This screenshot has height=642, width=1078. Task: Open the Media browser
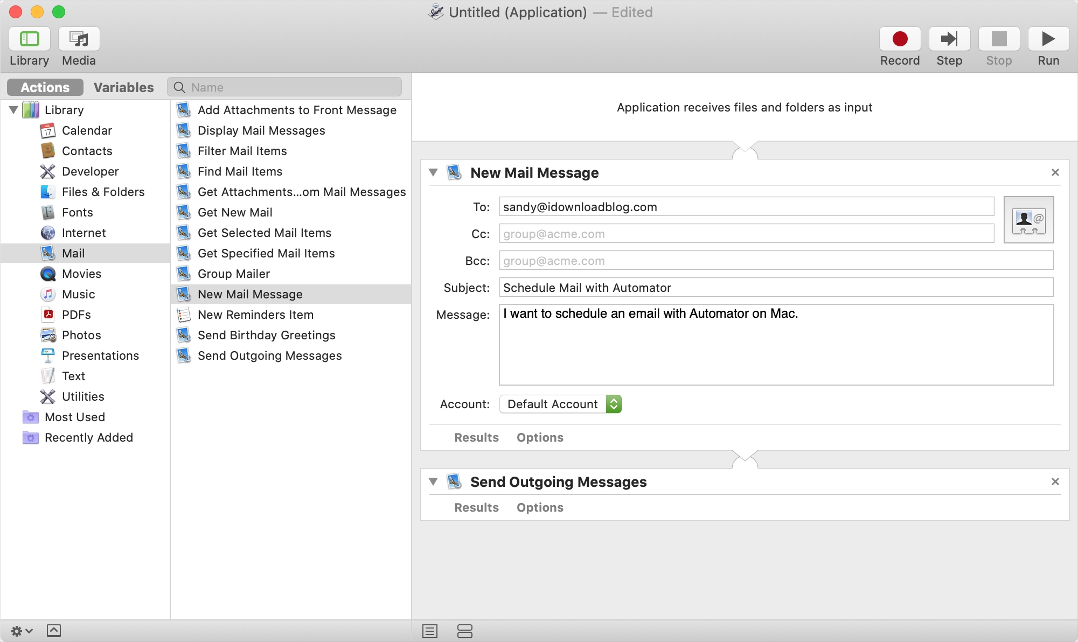79,39
